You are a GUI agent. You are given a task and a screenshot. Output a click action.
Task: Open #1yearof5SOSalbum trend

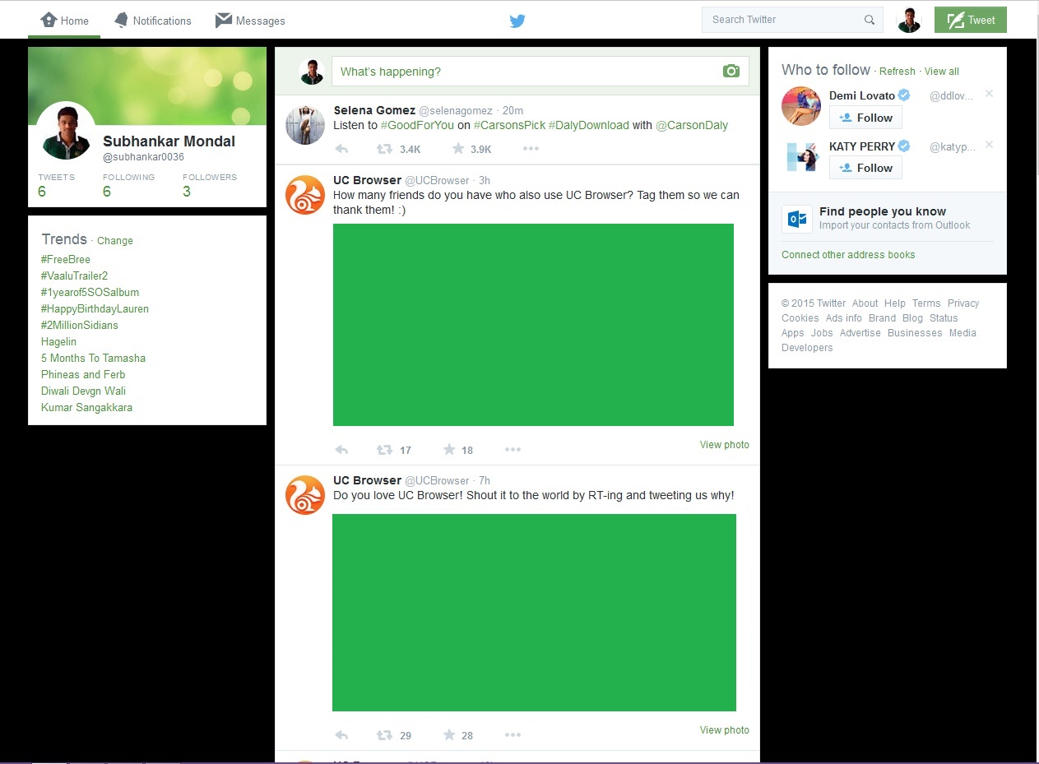click(90, 292)
